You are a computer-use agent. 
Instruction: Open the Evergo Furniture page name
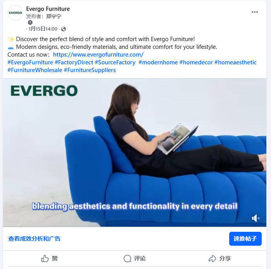click(48, 9)
